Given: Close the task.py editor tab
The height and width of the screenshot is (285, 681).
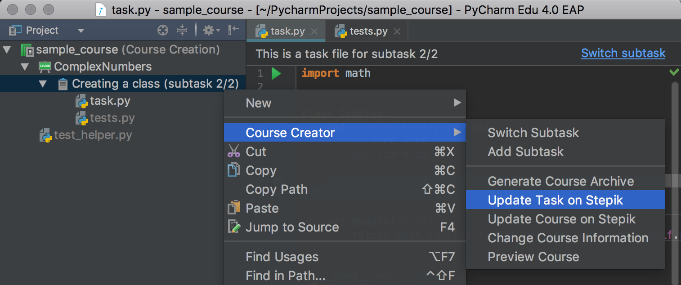Looking at the screenshot, I should click(314, 31).
